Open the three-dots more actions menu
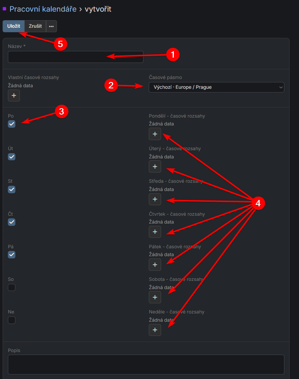The image size is (299, 379). 51,26
